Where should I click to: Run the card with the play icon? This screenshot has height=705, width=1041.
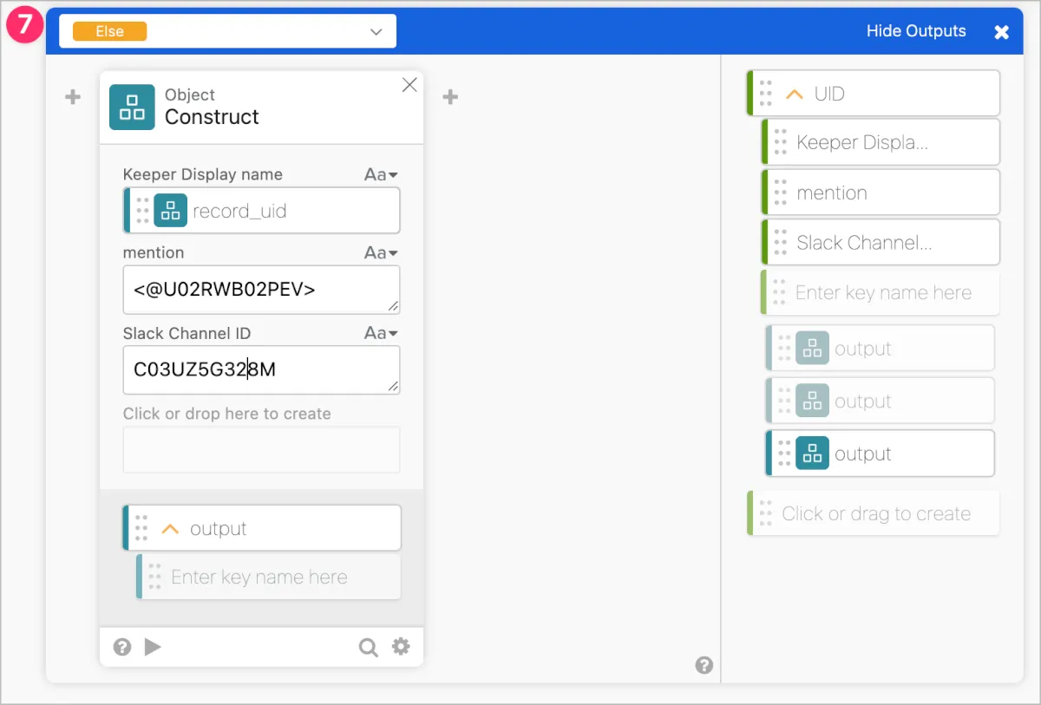[x=153, y=646]
